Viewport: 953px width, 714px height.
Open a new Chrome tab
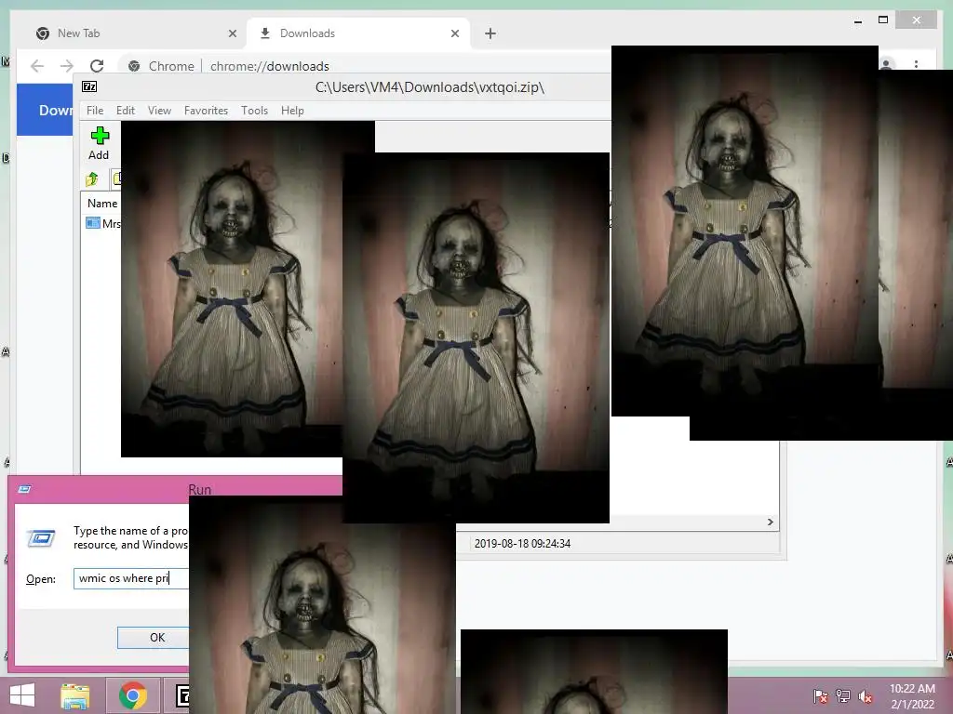point(490,33)
